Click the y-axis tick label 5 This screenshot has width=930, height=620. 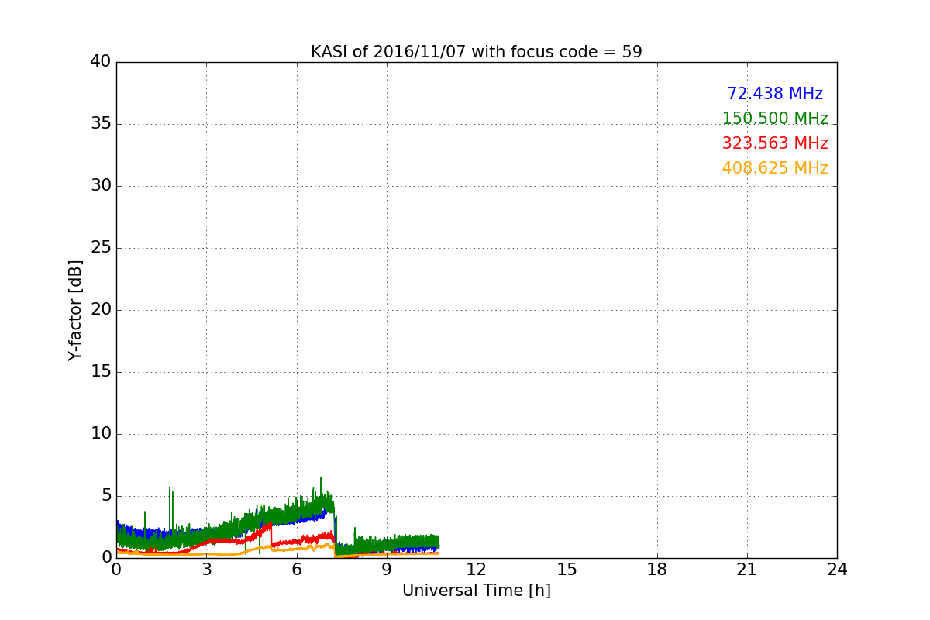[x=106, y=496]
